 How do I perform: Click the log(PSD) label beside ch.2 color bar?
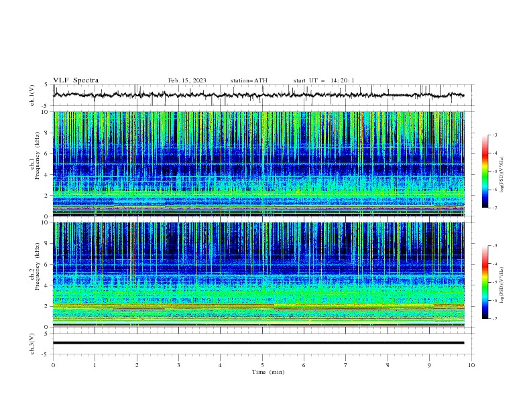click(502, 285)
